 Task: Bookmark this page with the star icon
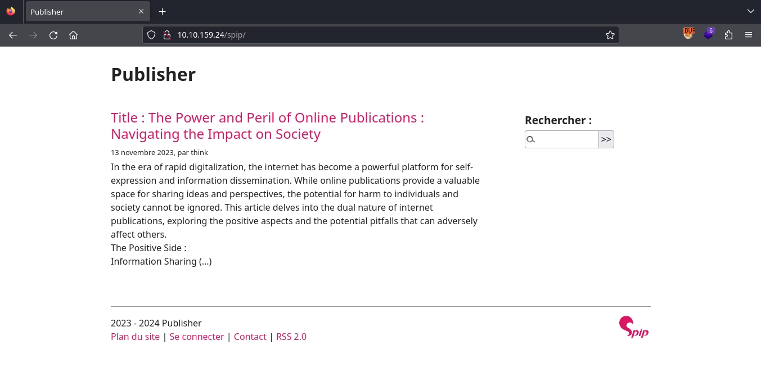click(610, 35)
